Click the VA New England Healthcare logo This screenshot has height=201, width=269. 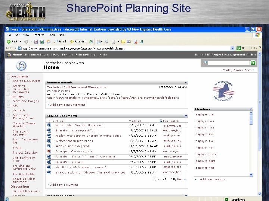(x=223, y=91)
